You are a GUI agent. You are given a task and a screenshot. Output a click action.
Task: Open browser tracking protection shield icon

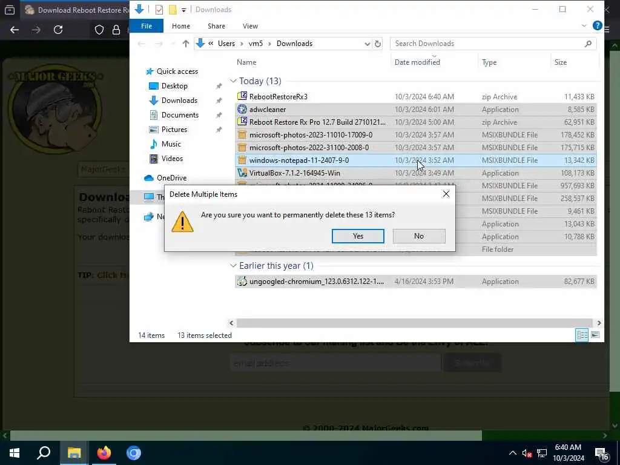click(x=99, y=30)
